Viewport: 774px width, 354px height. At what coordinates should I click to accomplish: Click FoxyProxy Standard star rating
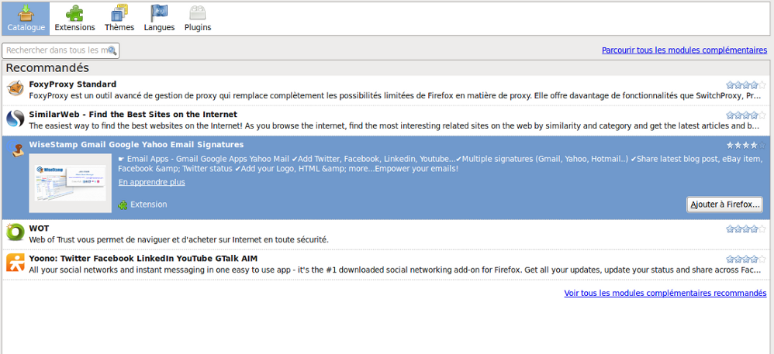pyautogui.click(x=746, y=84)
